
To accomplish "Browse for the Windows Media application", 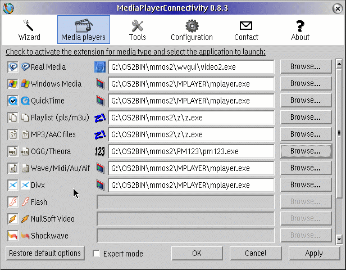I will coord(306,83).
